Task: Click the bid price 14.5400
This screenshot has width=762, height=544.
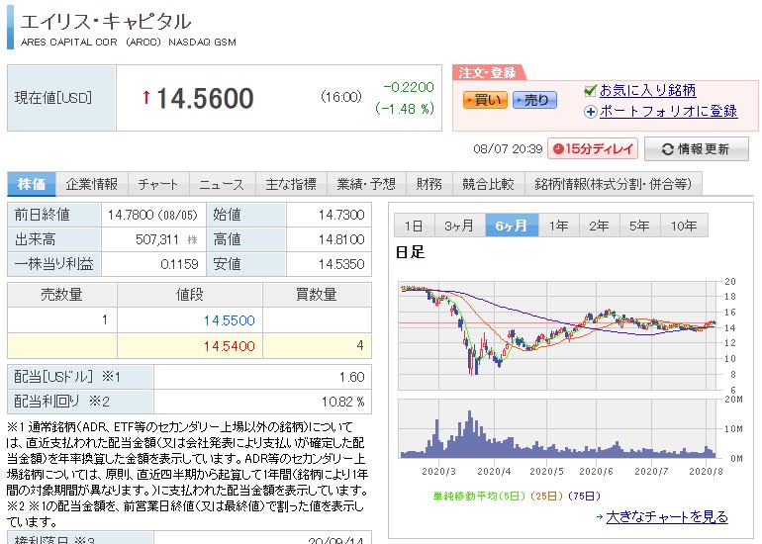Action: [229, 346]
